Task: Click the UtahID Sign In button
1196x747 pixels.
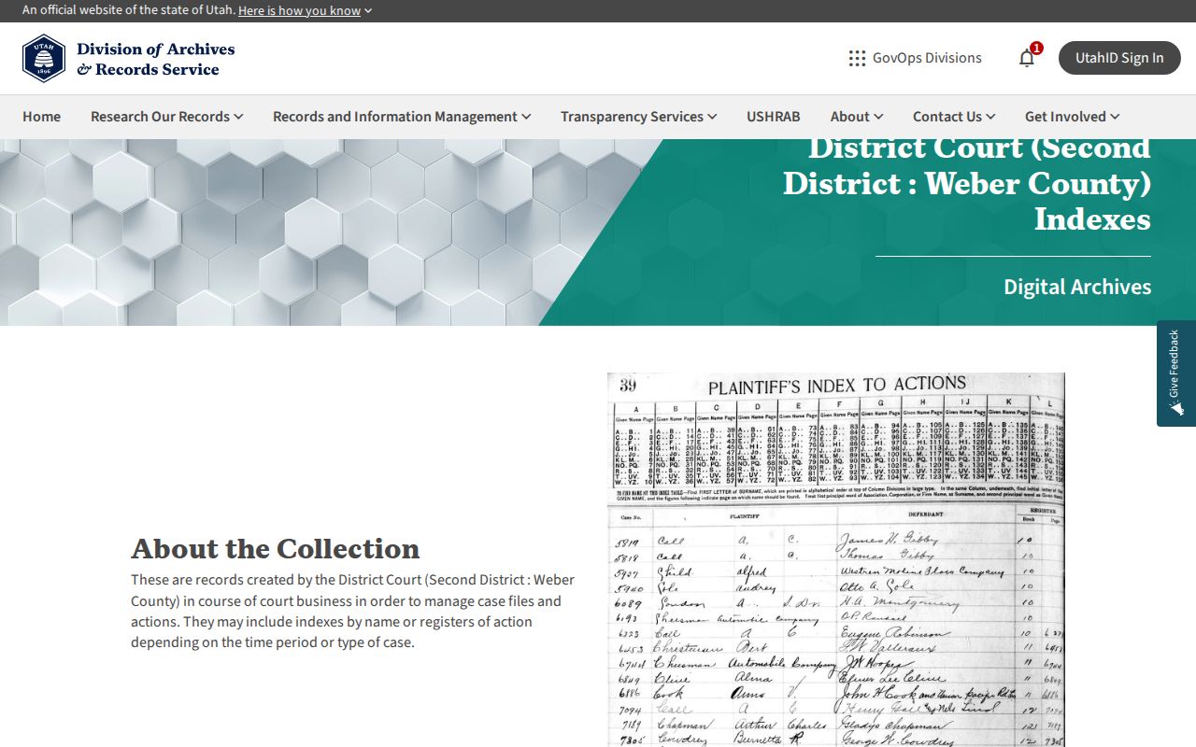Action: pos(1119,58)
